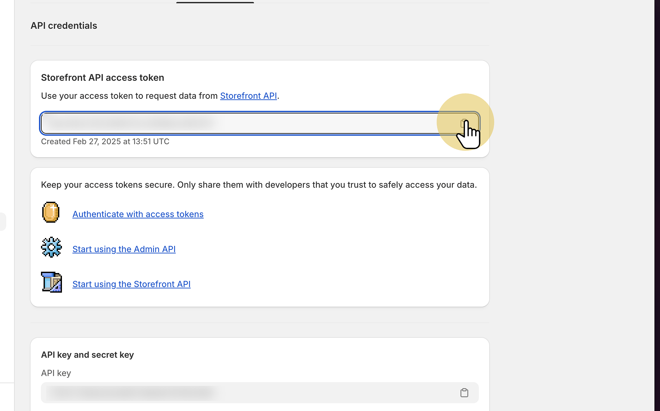The height and width of the screenshot is (411, 660).
Task: Click the Keep your access tokens secure text
Action: pos(259,185)
